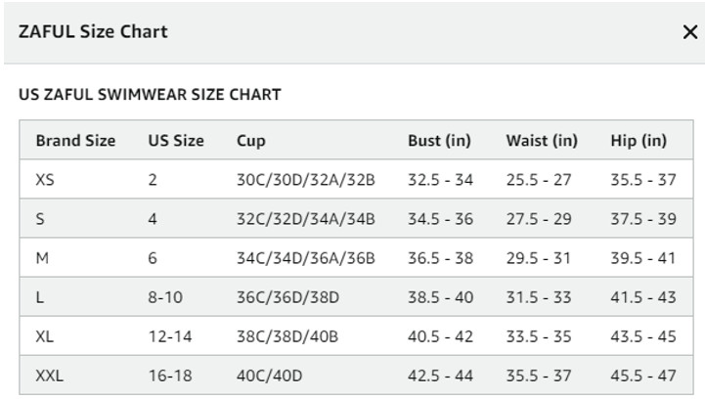The height and width of the screenshot is (399, 705).
Task: Click the Bust (in) column header
Action: 439,141
